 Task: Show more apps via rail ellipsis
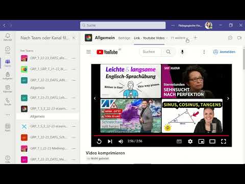(8, 115)
